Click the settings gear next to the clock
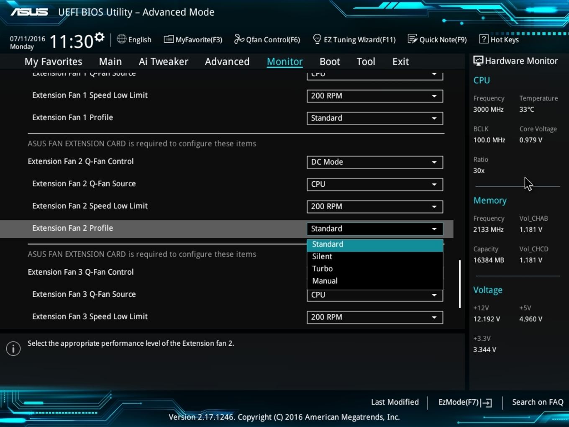 99,37
